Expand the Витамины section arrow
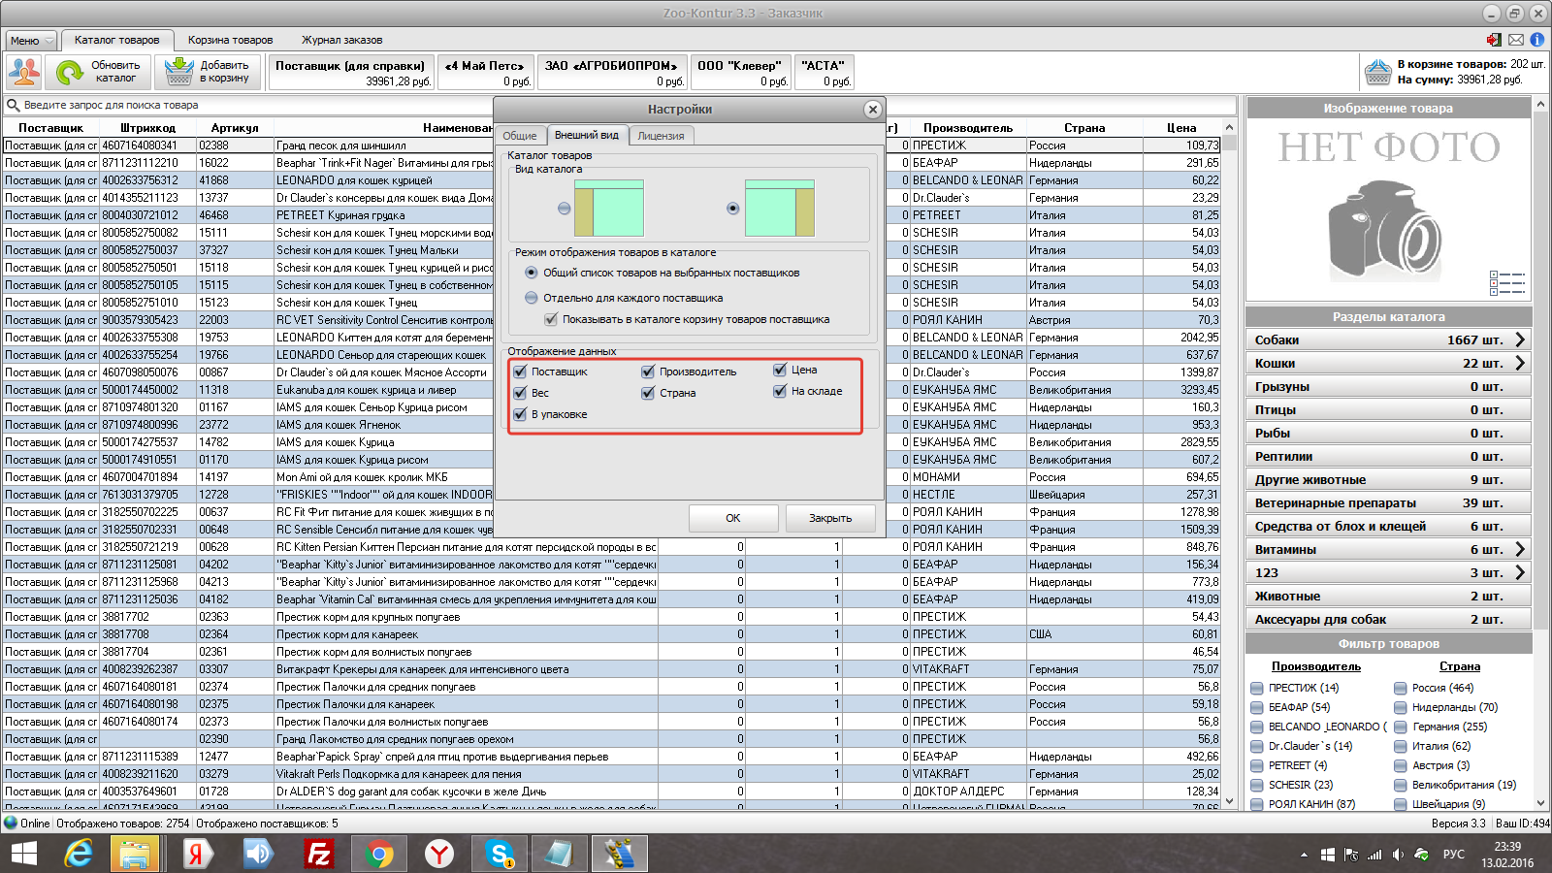The width and height of the screenshot is (1552, 873). coord(1520,549)
